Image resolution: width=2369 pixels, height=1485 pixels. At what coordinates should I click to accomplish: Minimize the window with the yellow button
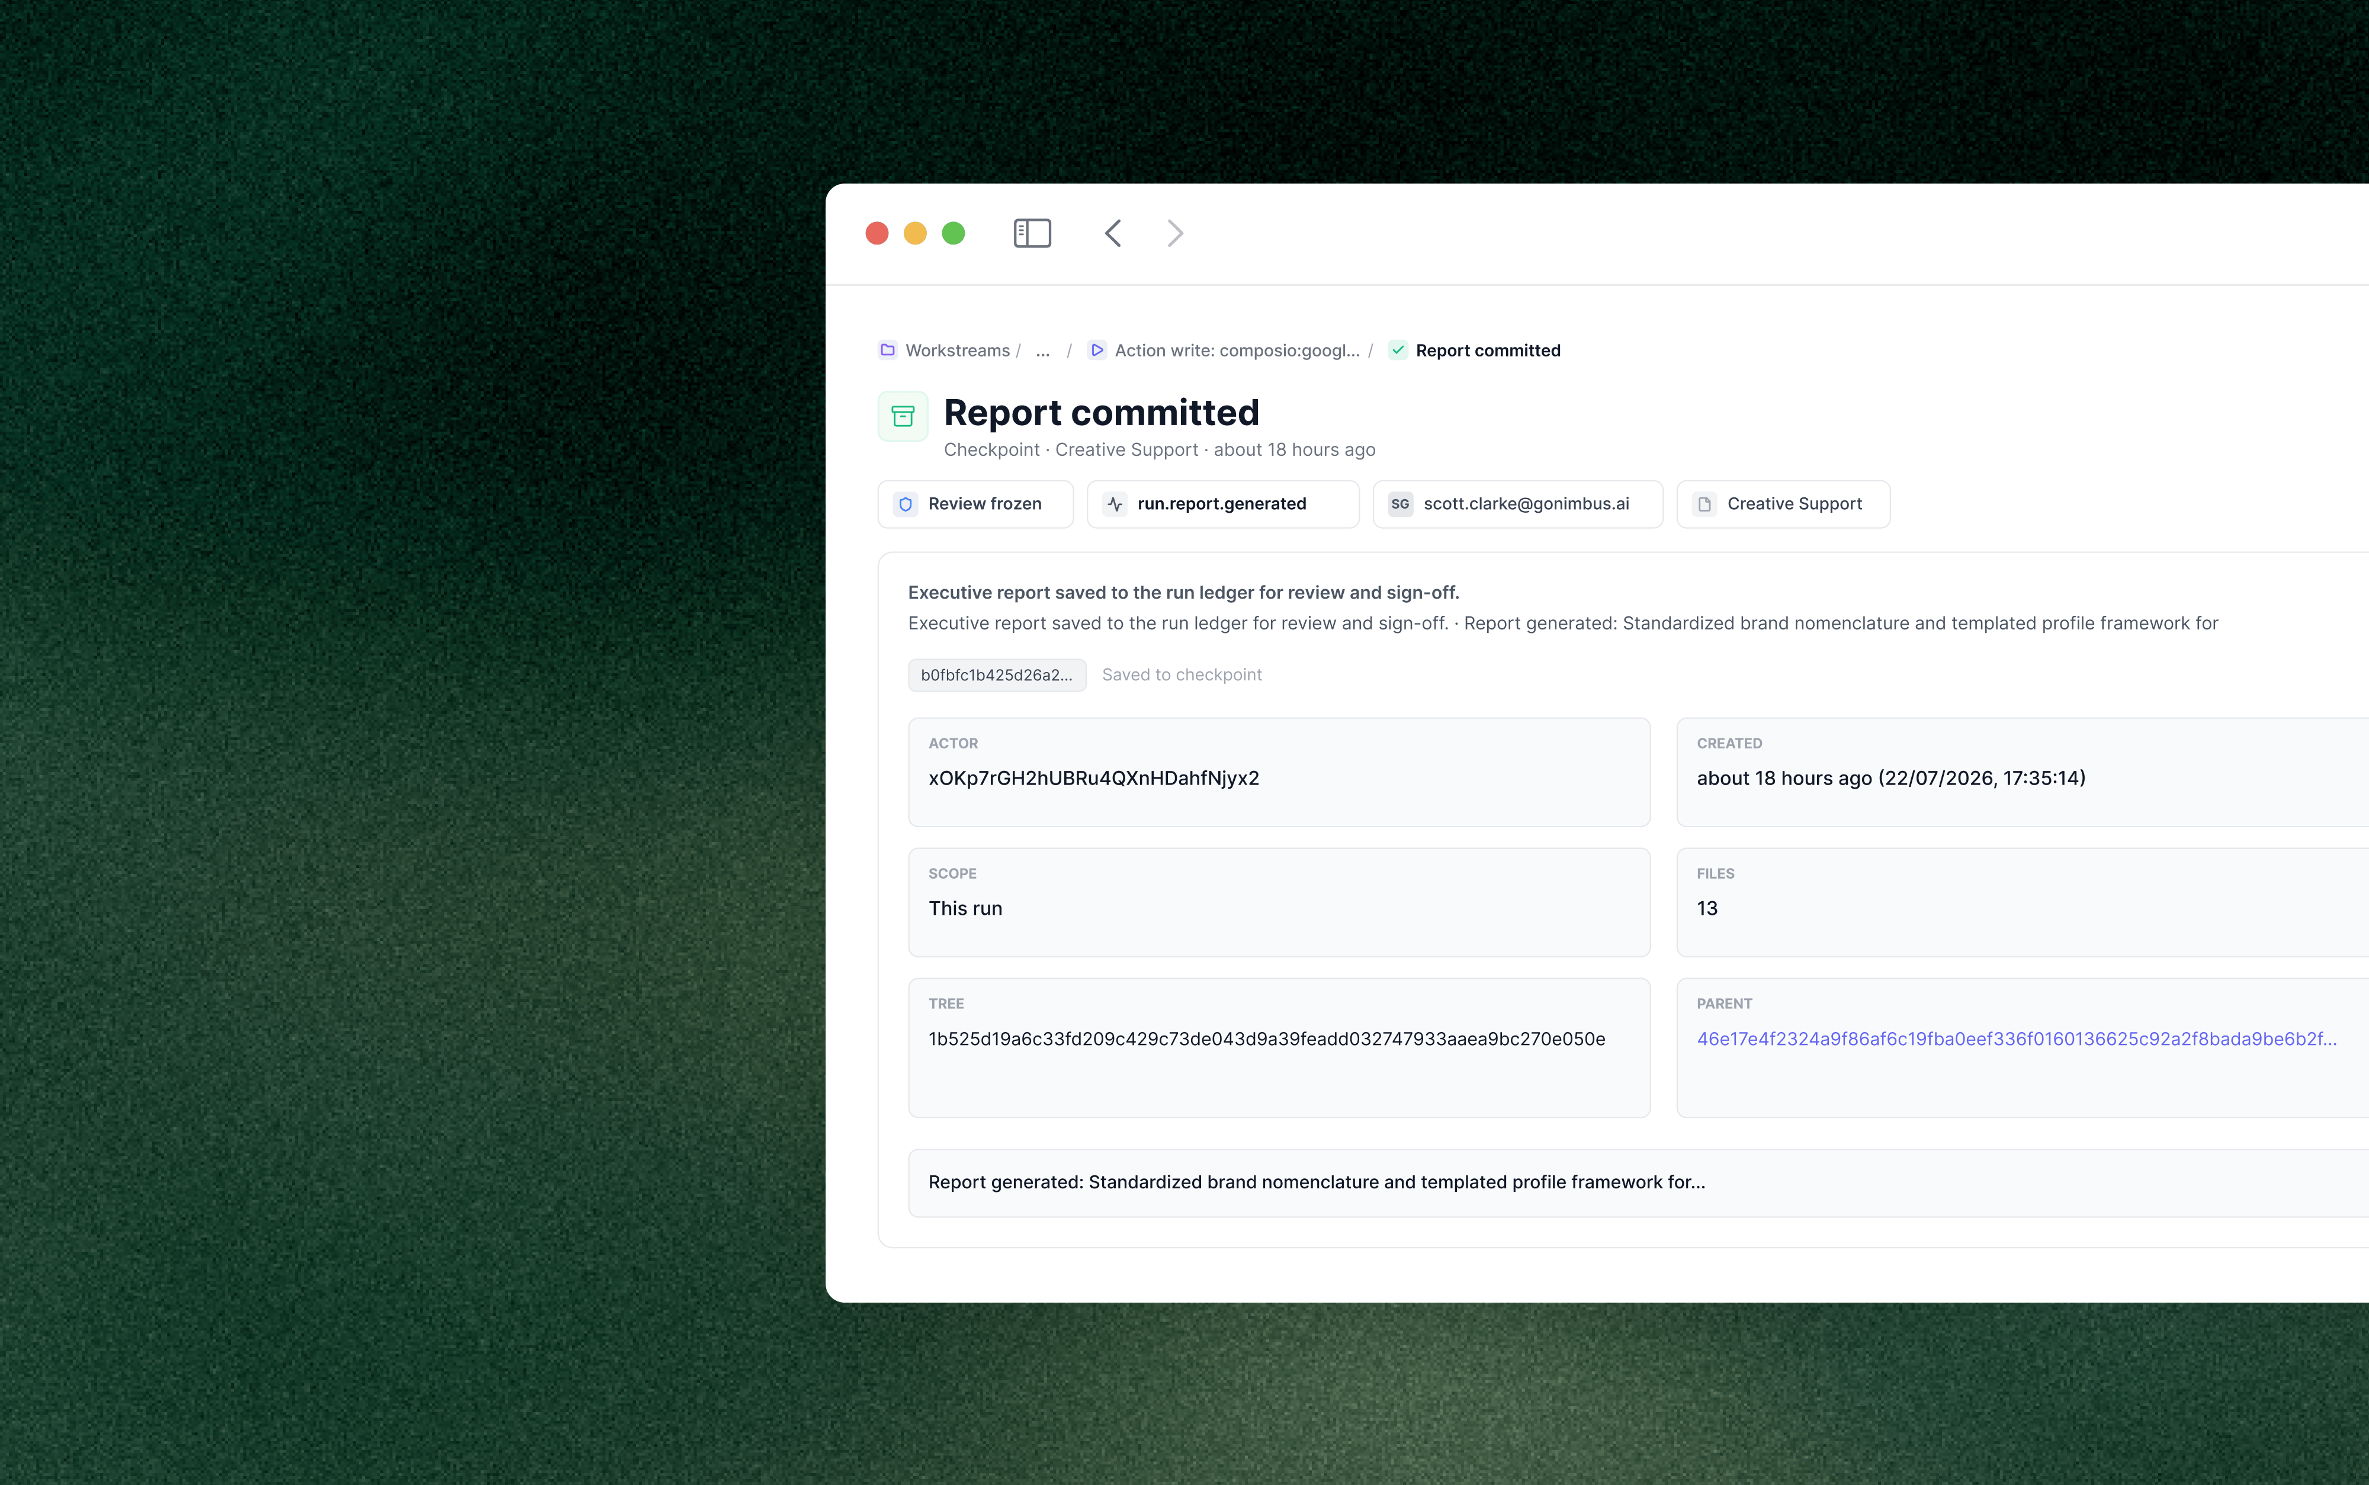coord(916,233)
